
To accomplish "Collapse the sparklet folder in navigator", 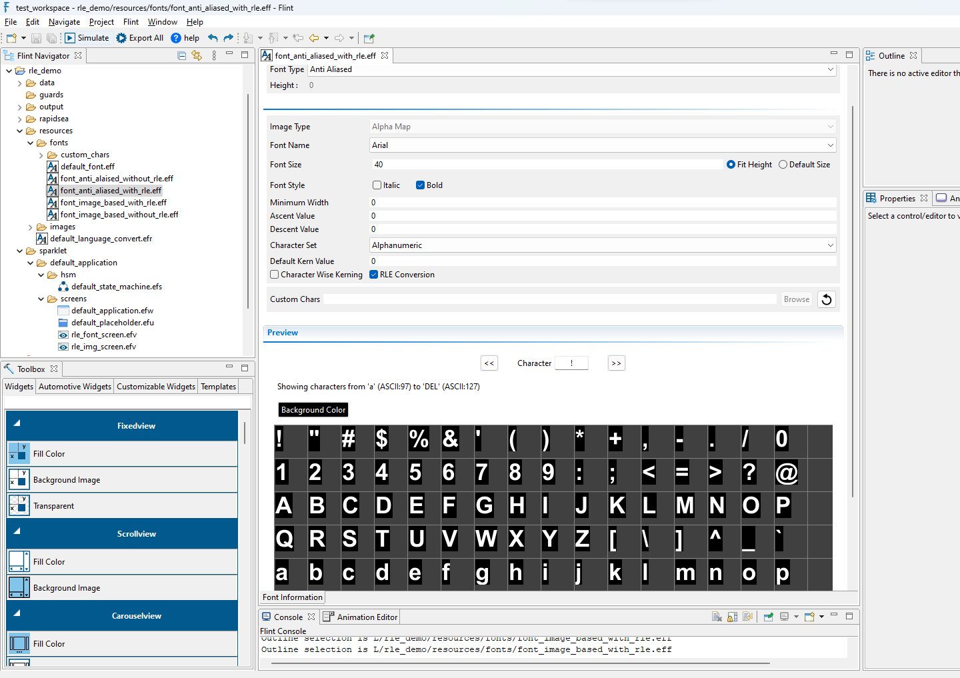I will pos(20,251).
